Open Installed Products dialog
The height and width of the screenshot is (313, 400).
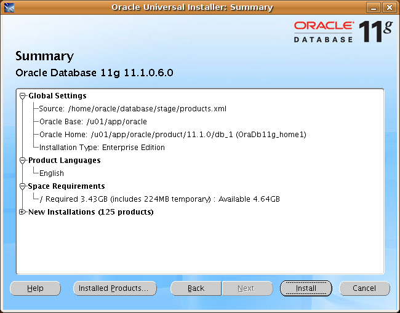coord(115,288)
